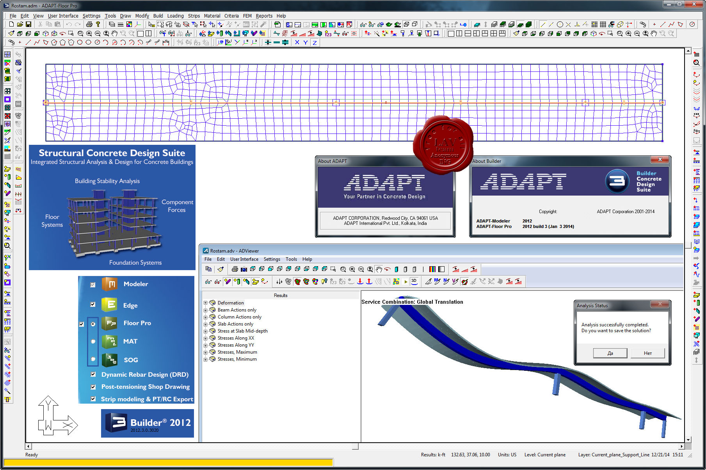Screen dimensions: 706x470
Task: Click the red downward arrow icon in ADViewer
Action: 360,281
